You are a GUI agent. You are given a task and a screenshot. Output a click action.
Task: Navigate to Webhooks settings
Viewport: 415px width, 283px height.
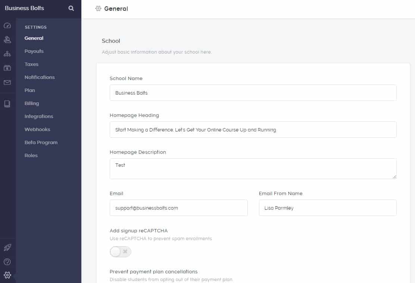(x=37, y=130)
